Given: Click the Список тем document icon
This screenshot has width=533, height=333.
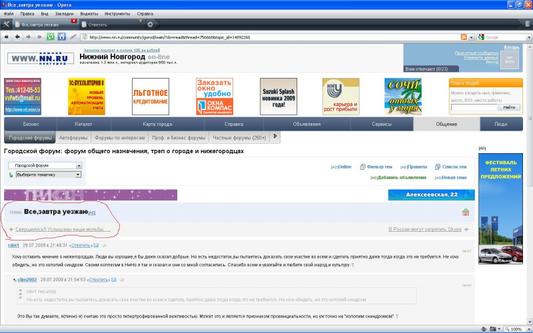Looking at the screenshot, I should (x=438, y=167).
